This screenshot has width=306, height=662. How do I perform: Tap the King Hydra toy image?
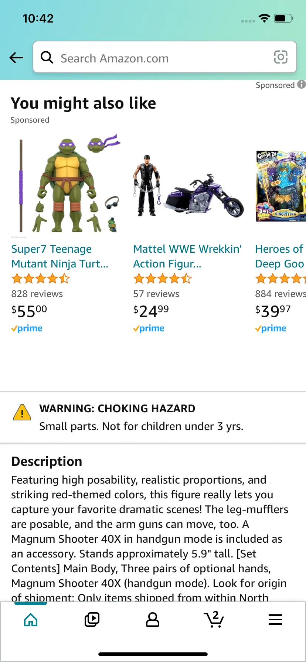[x=281, y=186]
